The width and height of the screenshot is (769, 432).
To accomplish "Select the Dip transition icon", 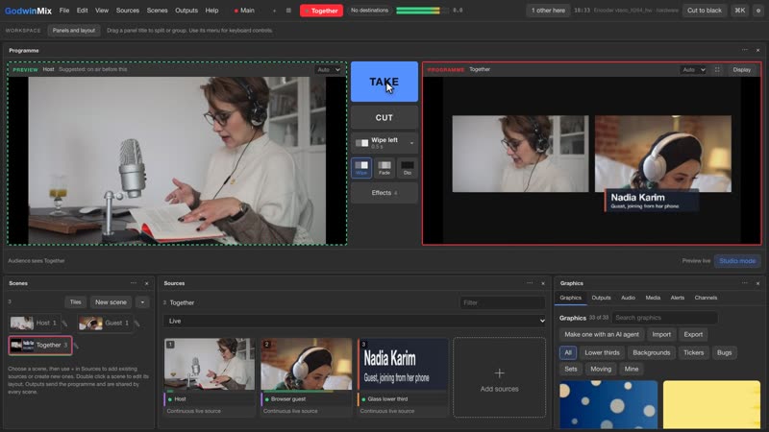I will click(407, 167).
